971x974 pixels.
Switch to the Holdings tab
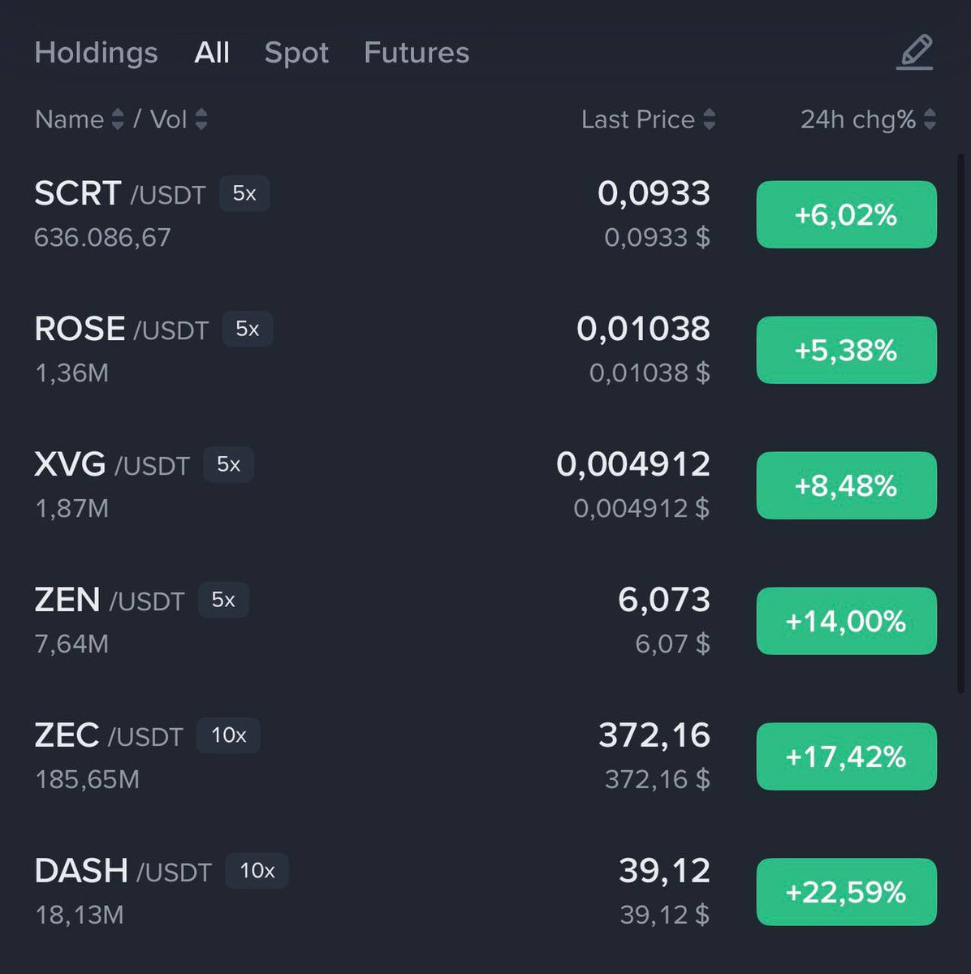pos(96,53)
